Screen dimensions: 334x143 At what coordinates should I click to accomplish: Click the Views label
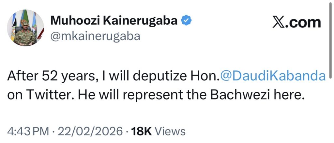[170, 131]
